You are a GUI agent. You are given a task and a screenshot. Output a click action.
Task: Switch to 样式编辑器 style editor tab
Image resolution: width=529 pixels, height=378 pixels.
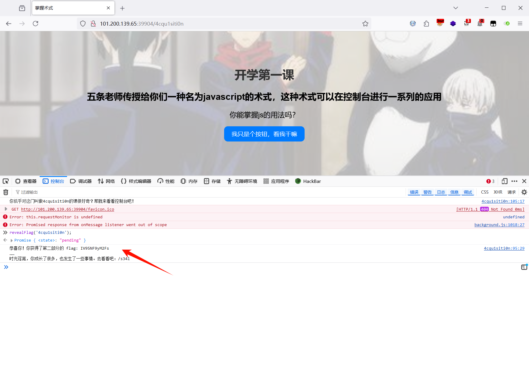click(136, 181)
